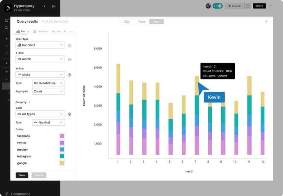Click the rocket icon in sidebar
The height and width of the screenshot is (196, 283).
point(6,20)
